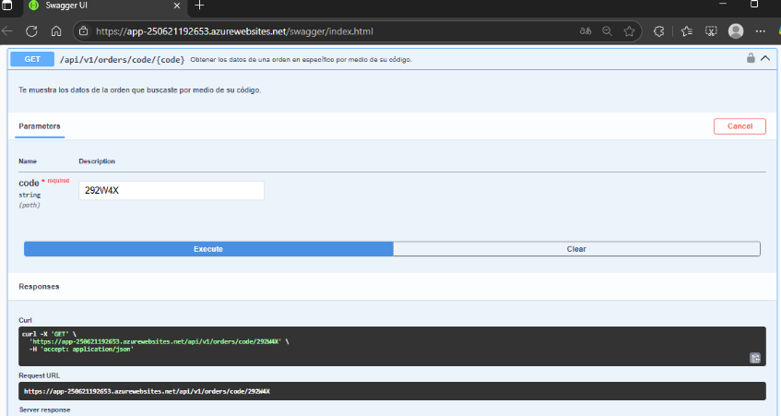The width and height of the screenshot is (781, 416).
Task: Reload the Swagger page
Action: click(x=32, y=31)
